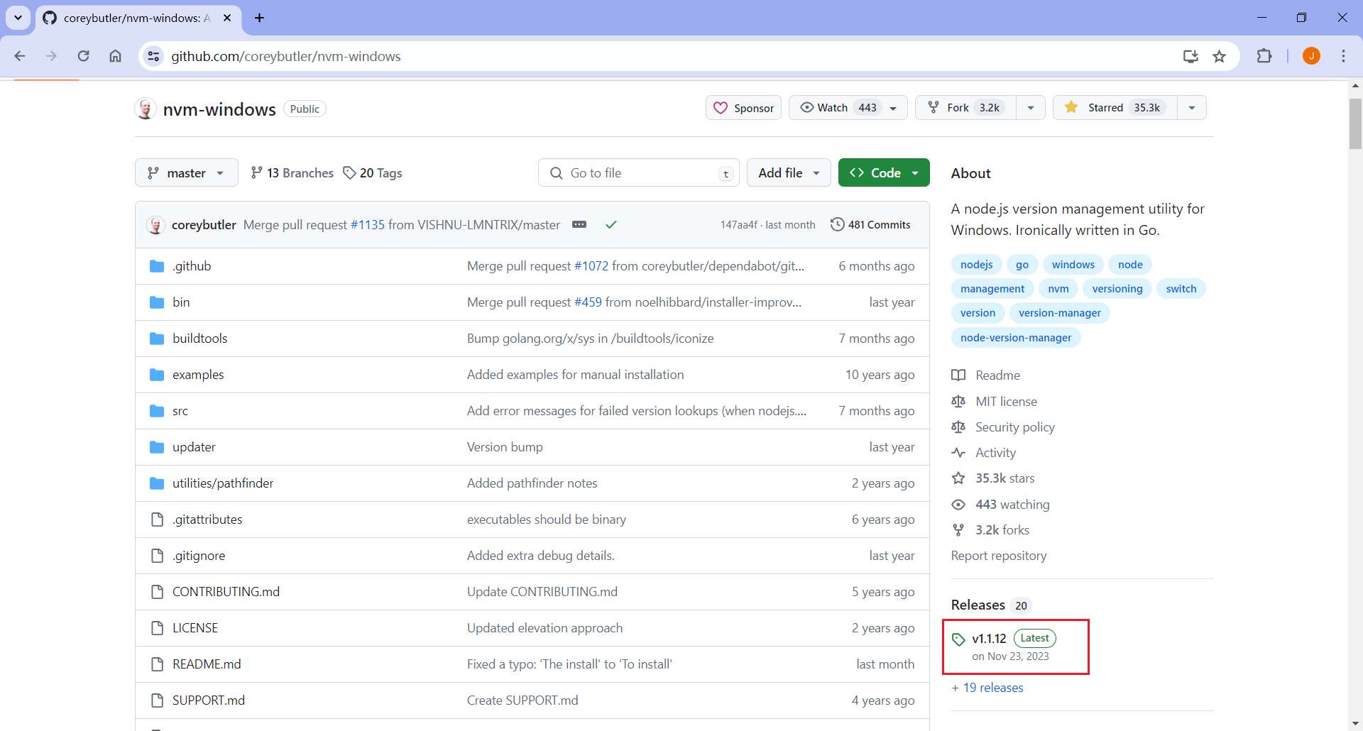Open the buildtools folder
The image size is (1363, 731).
[200, 339]
